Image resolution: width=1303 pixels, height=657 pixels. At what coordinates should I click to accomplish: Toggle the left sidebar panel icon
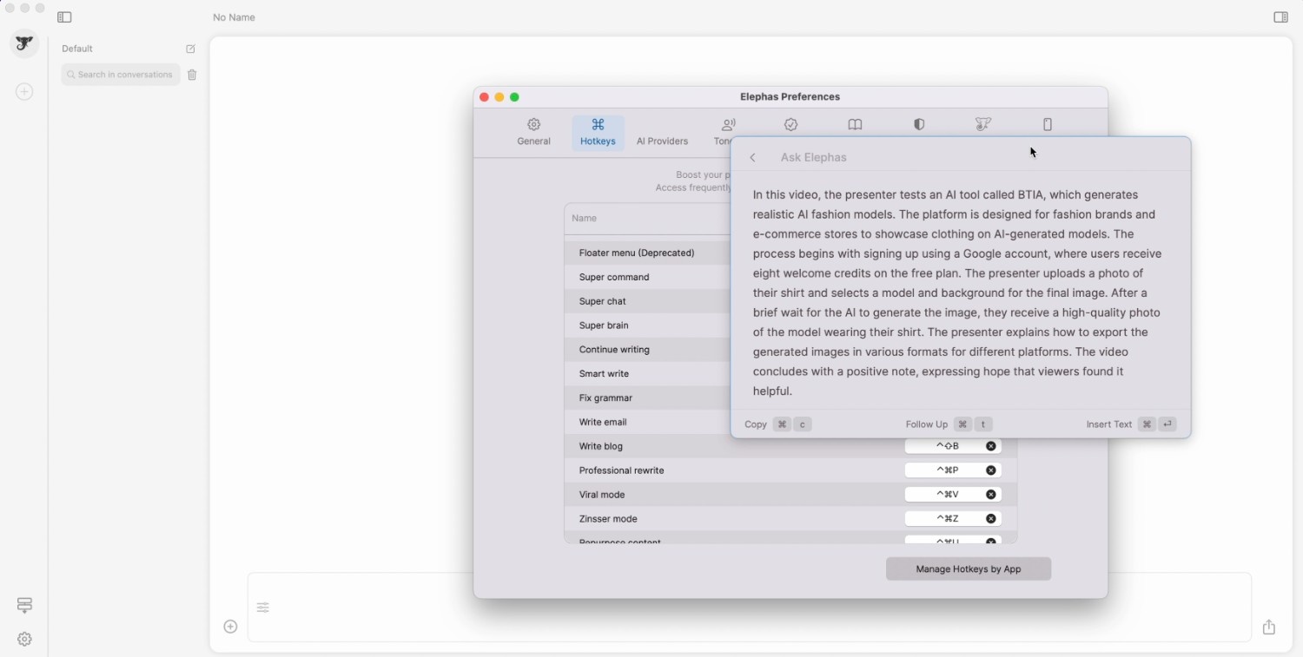tap(64, 17)
